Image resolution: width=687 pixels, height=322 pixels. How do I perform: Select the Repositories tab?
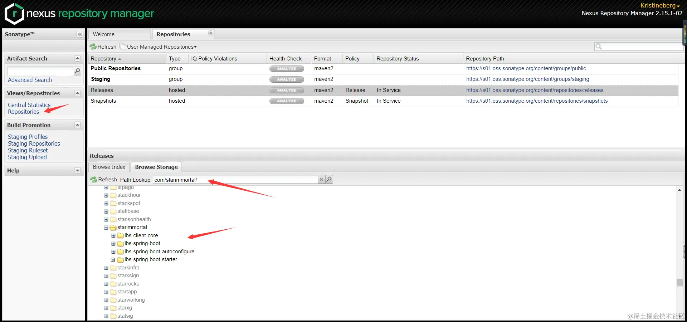pyautogui.click(x=183, y=34)
